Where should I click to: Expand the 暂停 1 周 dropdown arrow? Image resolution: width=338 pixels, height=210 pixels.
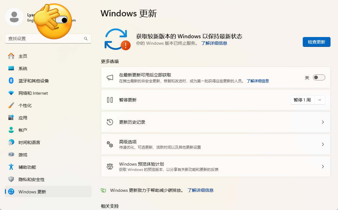tap(320, 100)
